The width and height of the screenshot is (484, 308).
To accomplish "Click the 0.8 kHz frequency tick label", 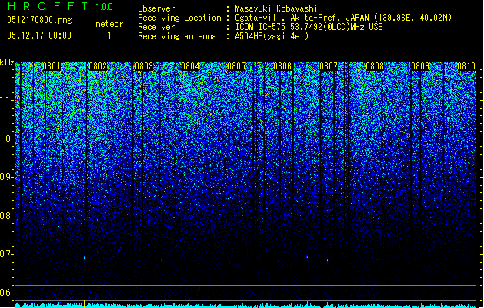I will [x=6, y=216].
